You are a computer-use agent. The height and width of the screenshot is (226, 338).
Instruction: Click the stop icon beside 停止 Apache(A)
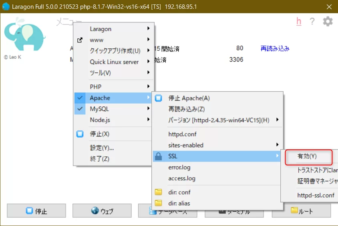158,98
